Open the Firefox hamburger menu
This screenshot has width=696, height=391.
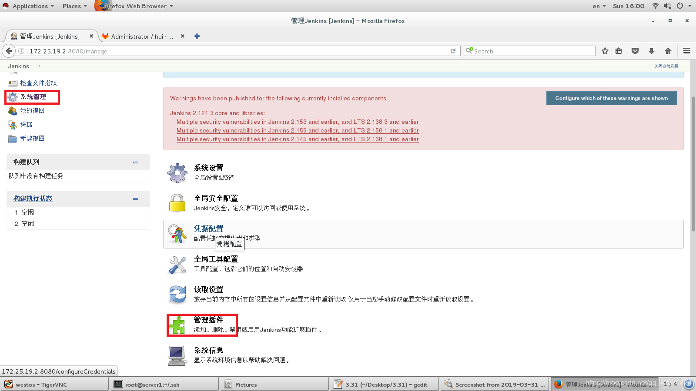(687, 51)
